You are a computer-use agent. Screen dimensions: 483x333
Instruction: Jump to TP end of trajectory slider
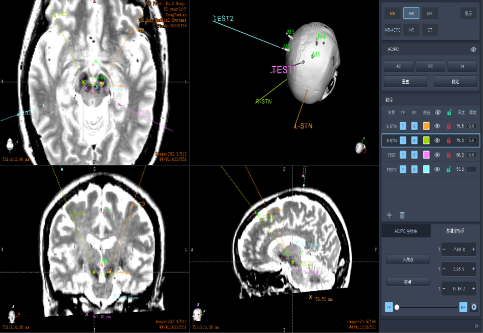tap(389, 307)
